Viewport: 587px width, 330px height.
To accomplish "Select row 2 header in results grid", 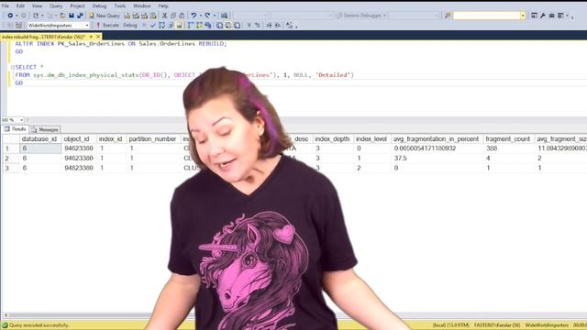I will pos(10,159).
